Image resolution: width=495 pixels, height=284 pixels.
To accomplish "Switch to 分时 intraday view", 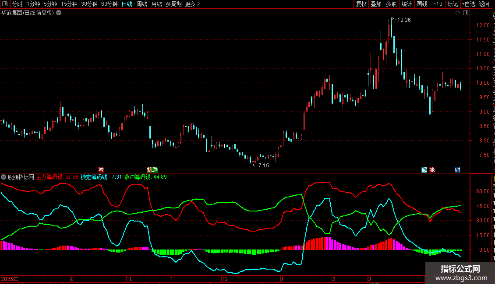I will [18, 4].
